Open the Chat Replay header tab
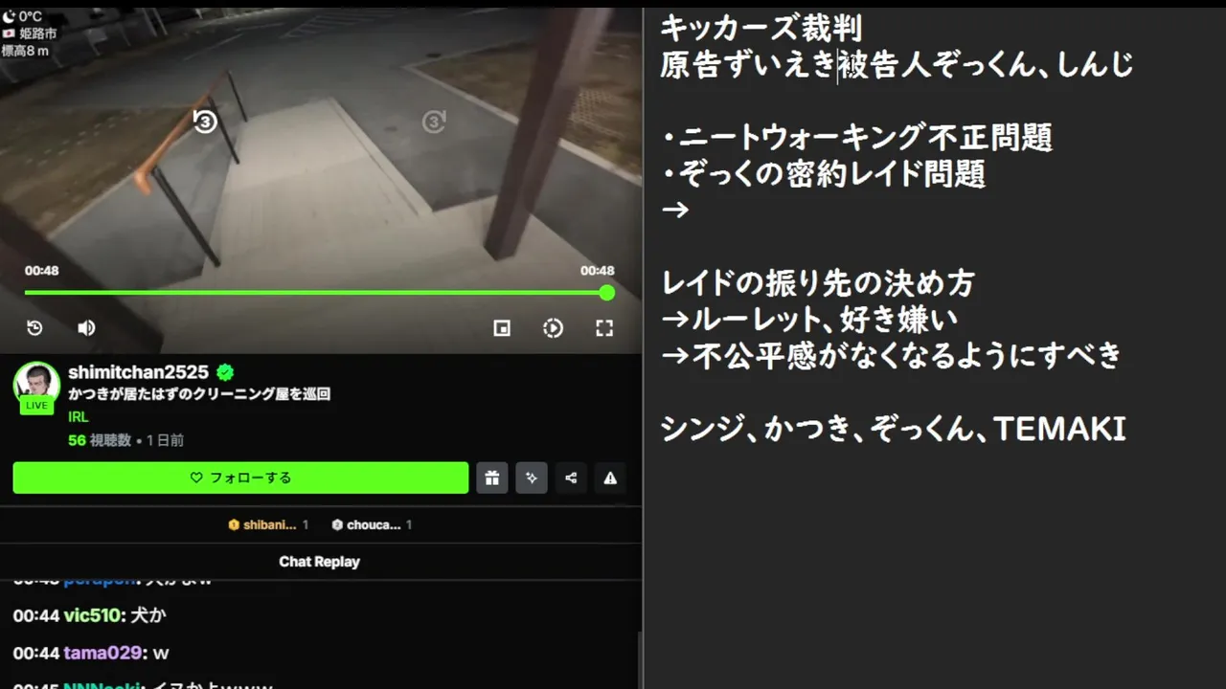Screen dimensions: 1226x689 tap(319, 562)
